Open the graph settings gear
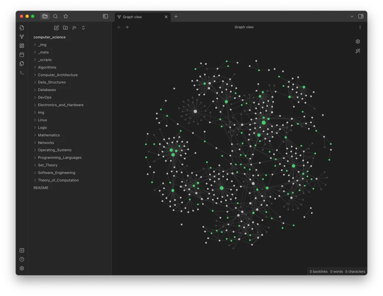This screenshot has width=383, height=296. tap(357, 41)
